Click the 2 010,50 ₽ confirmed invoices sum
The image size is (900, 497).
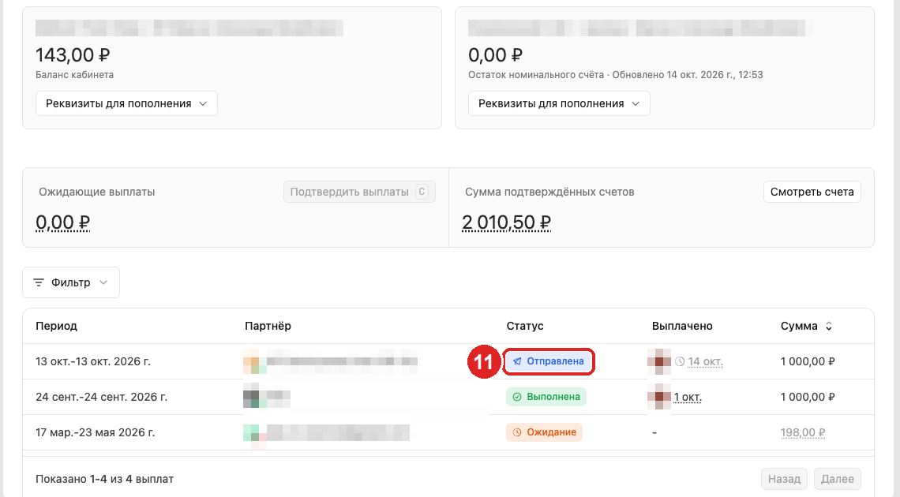point(506,222)
